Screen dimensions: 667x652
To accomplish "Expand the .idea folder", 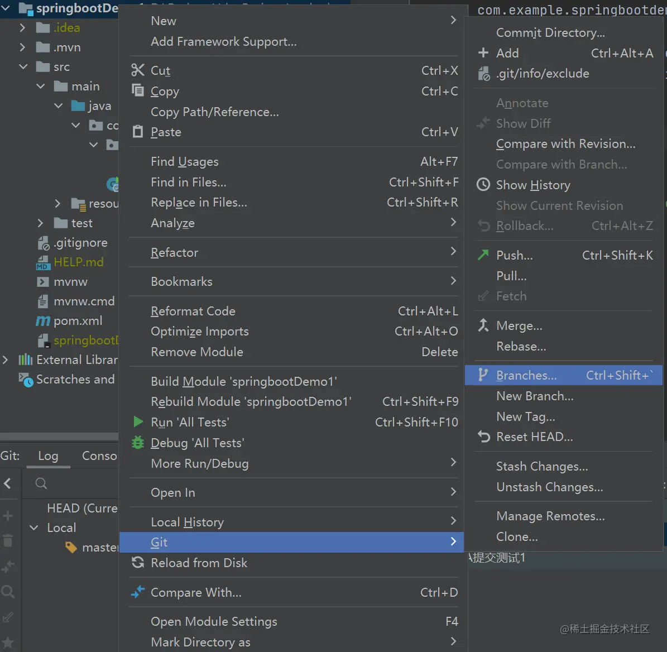I will (x=22, y=28).
